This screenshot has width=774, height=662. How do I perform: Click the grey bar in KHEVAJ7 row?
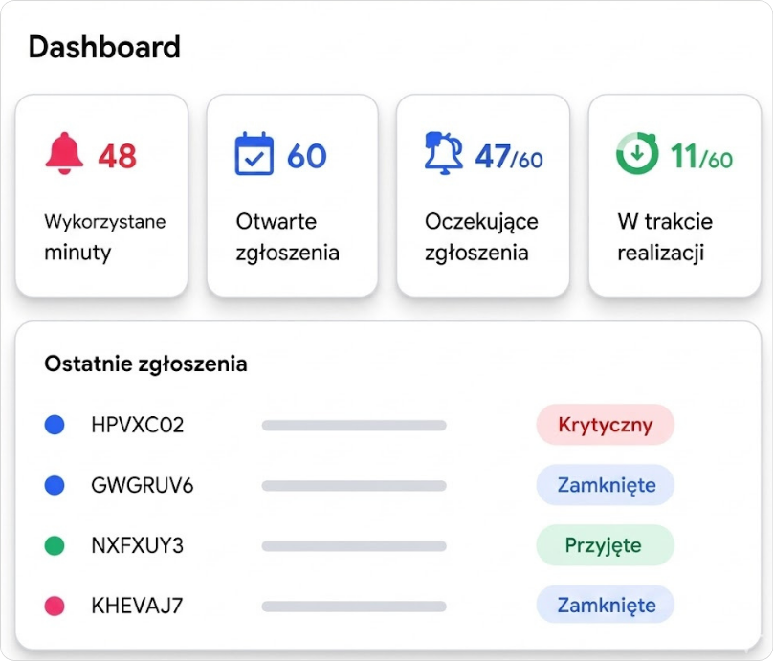point(354,607)
